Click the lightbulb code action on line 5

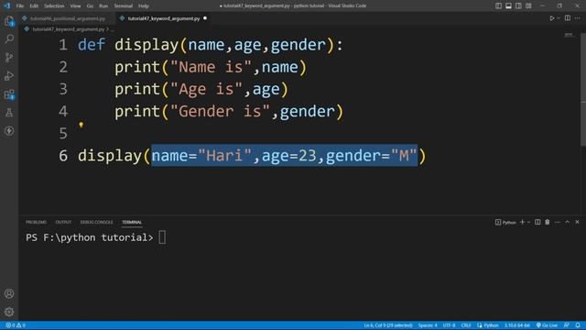click(81, 125)
